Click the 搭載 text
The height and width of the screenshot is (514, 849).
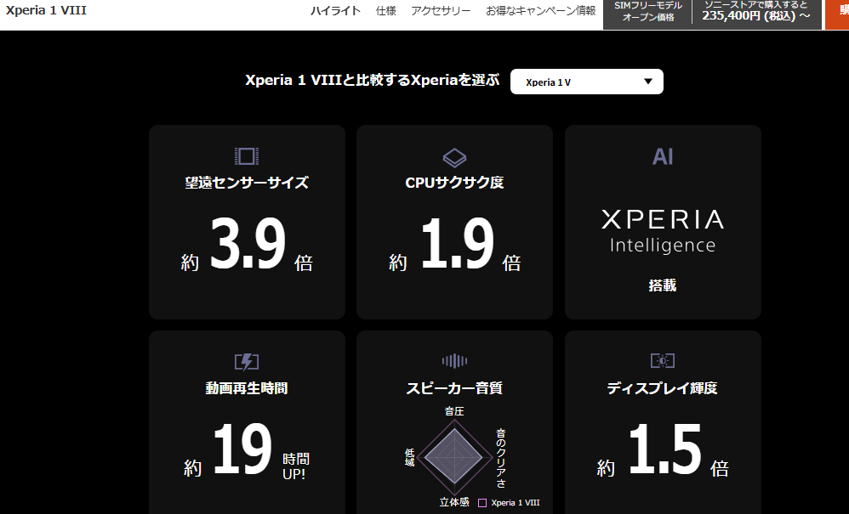click(x=662, y=285)
